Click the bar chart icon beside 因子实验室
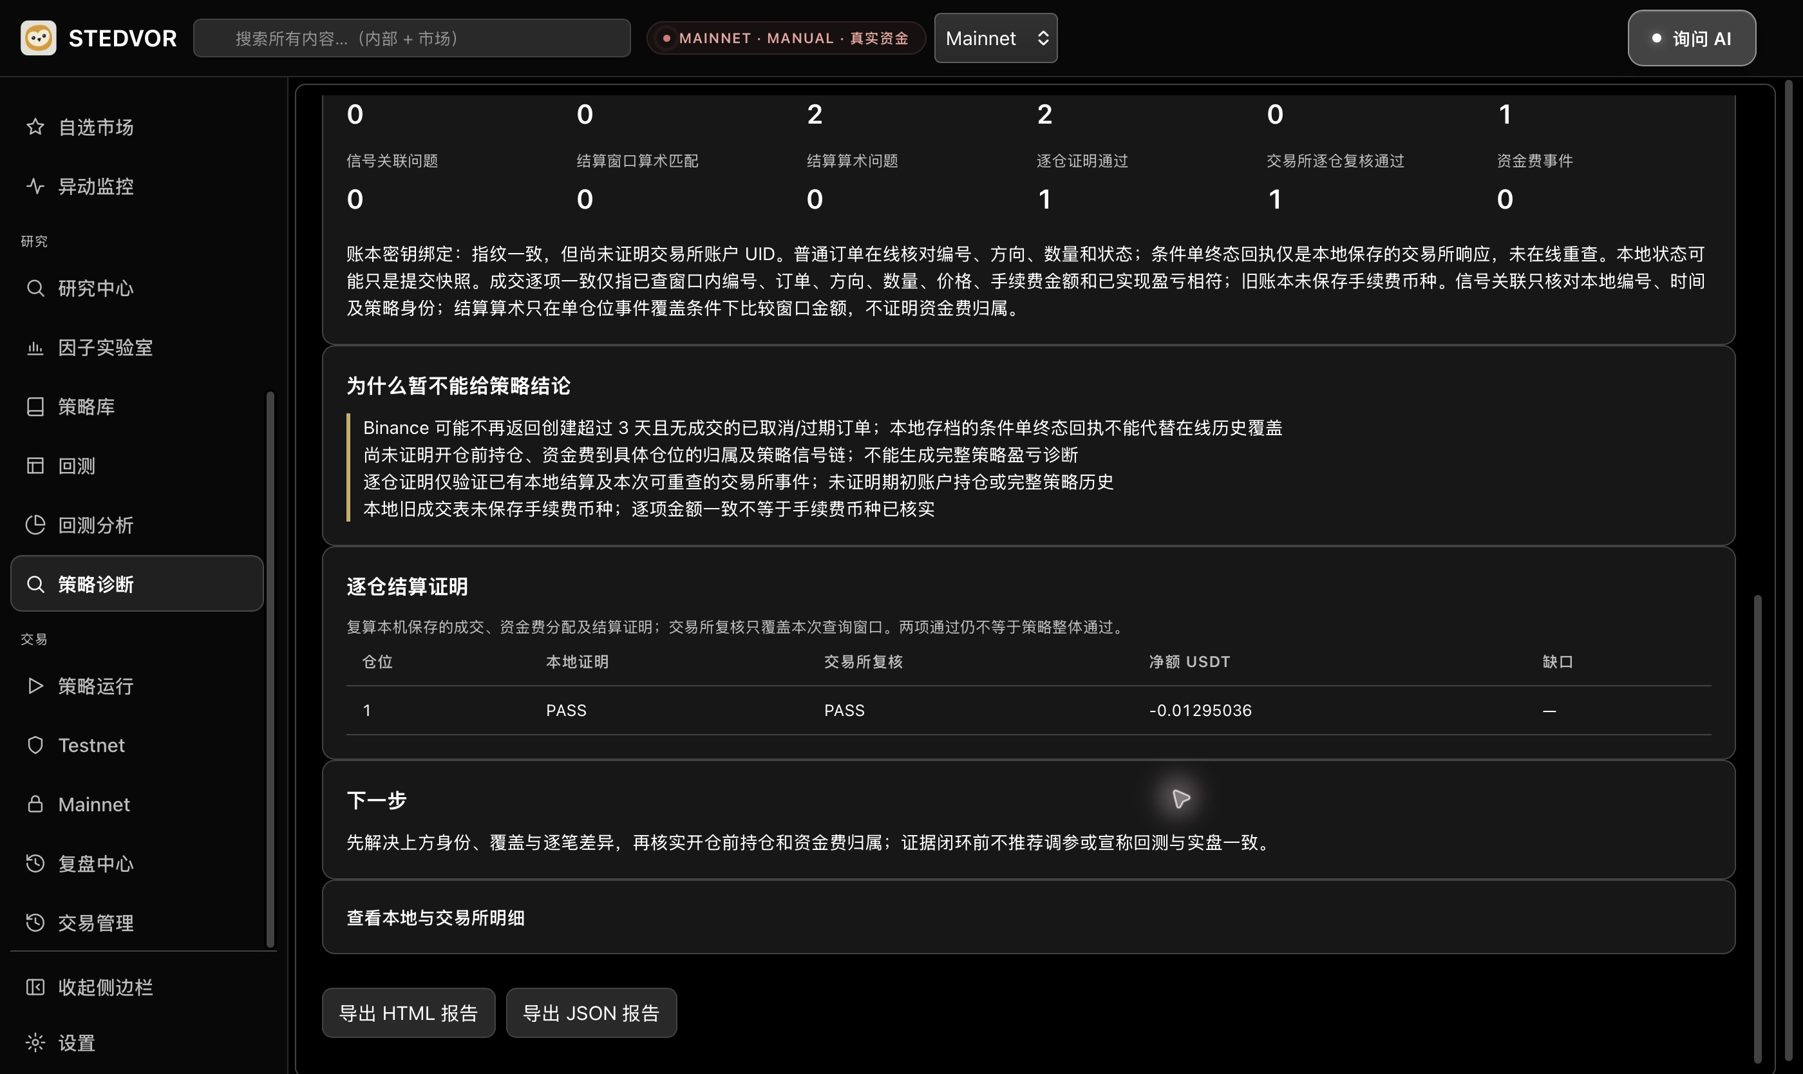1803x1074 pixels. pos(35,348)
